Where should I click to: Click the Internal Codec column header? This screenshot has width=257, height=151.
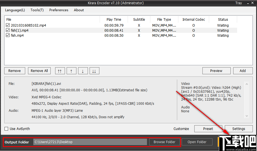194,20
